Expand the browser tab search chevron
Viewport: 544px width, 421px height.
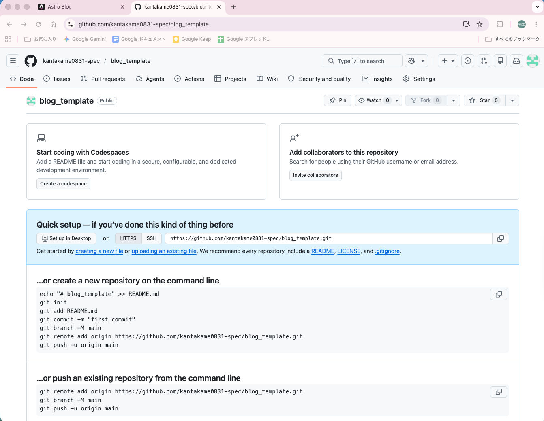[537, 7]
